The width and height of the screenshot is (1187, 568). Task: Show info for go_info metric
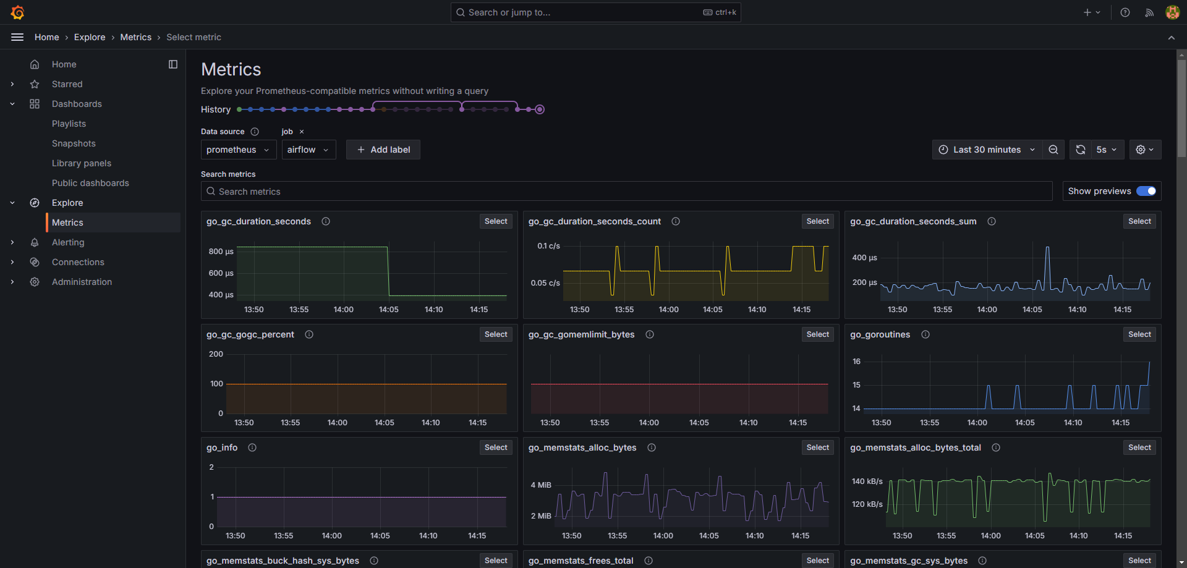coord(252,447)
